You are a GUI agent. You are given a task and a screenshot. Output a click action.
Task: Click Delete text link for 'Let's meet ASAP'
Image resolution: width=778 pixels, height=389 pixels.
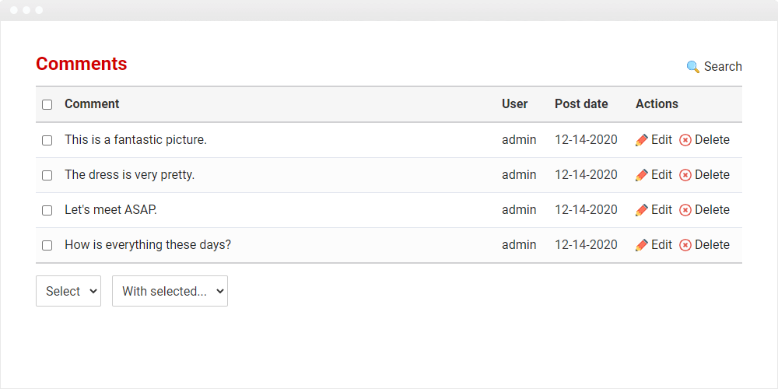pos(712,210)
